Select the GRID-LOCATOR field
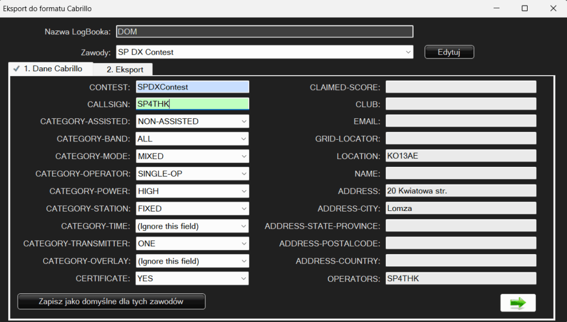This screenshot has height=322, width=567. 461,139
